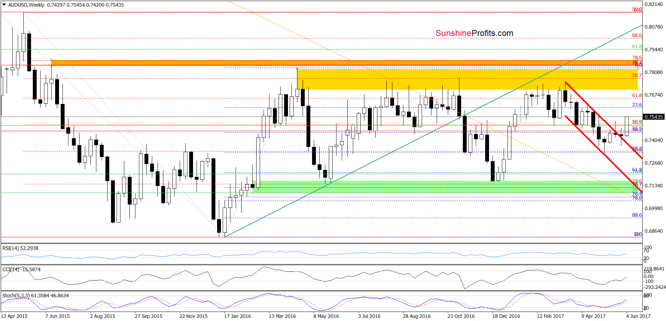The width and height of the screenshot is (666, 321).
Task: Click the CCI scale value -293.2424
Action: (x=655, y=287)
